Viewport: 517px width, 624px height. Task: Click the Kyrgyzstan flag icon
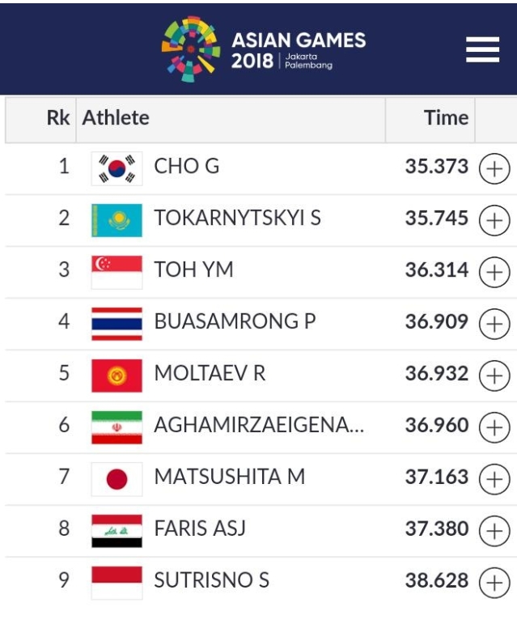pos(117,376)
